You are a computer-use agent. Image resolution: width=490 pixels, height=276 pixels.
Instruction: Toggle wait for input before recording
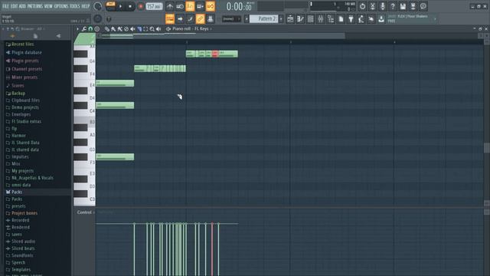click(x=180, y=6)
